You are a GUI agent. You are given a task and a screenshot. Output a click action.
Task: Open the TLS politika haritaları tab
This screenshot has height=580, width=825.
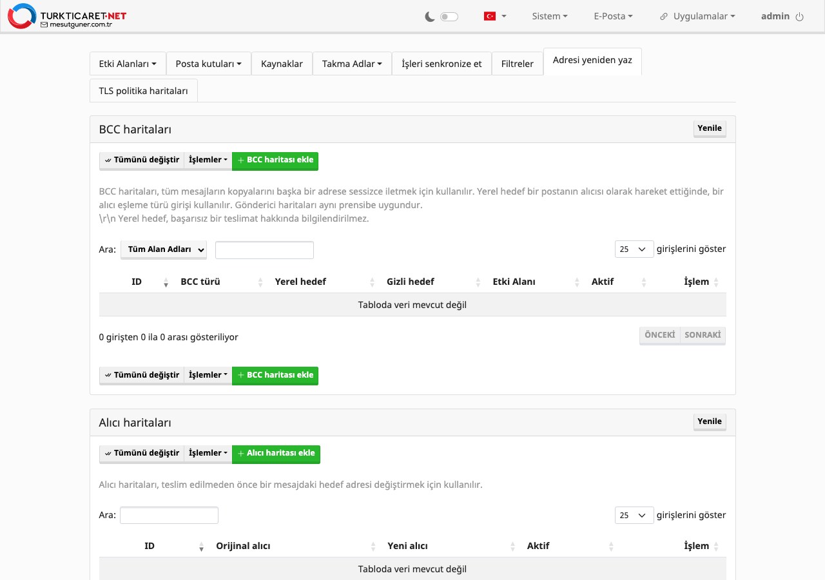pos(144,91)
